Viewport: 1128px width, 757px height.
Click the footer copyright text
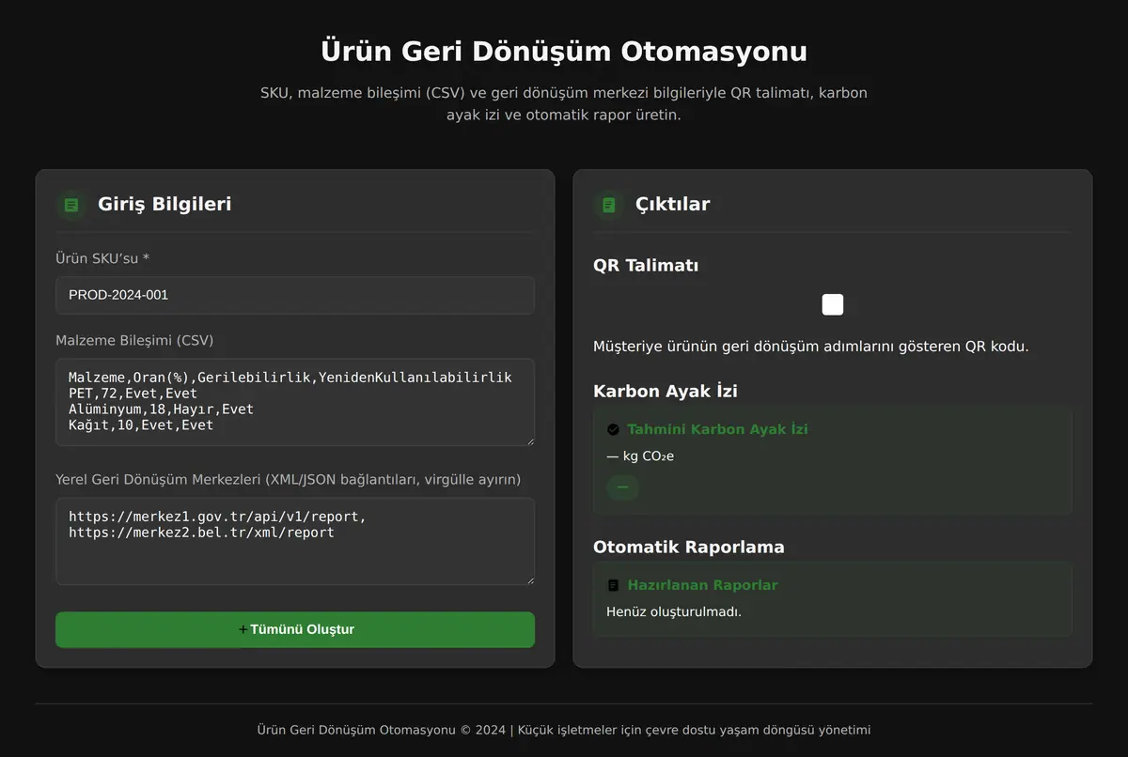(x=564, y=730)
